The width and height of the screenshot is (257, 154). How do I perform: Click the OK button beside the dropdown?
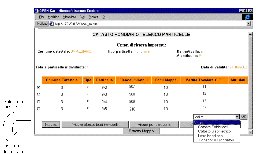[x=243, y=117]
